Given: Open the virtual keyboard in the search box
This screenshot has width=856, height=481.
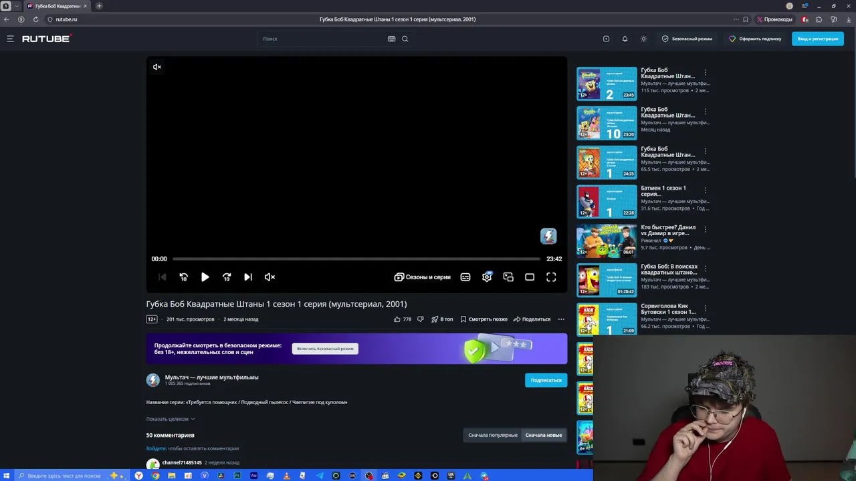Looking at the screenshot, I should pyautogui.click(x=391, y=39).
